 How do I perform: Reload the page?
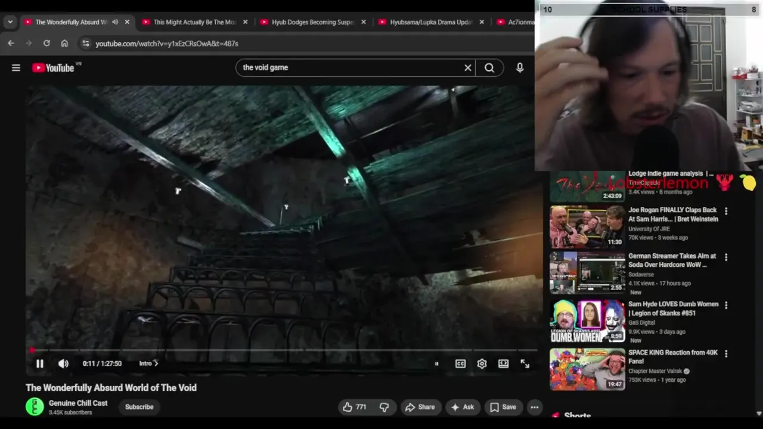[x=46, y=43]
